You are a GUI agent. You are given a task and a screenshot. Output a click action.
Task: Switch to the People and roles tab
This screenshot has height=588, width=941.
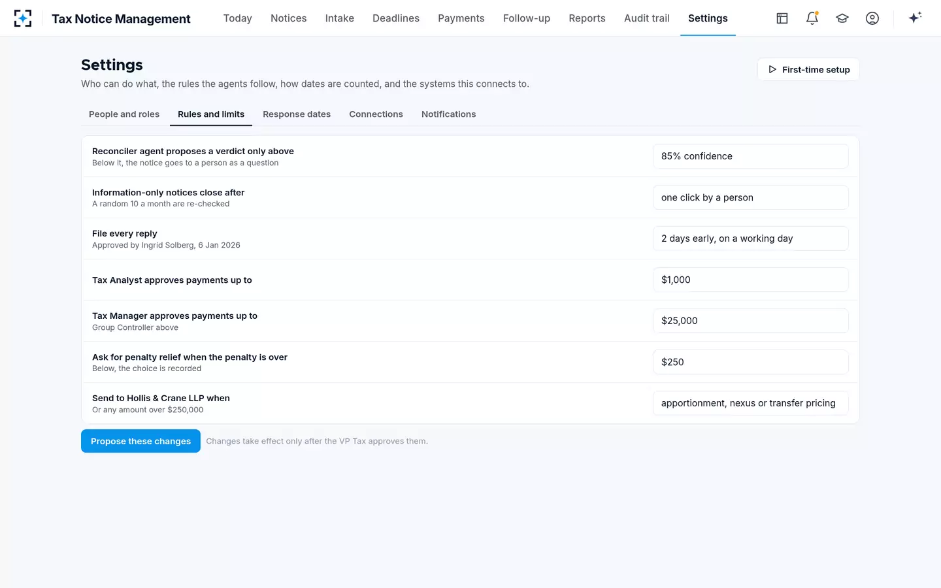124,114
